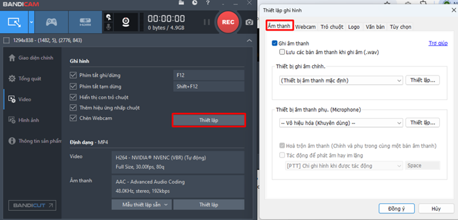
Task: Toggle Lưu các bản âm thanh (.wav) checkbox
Action: 282,52
